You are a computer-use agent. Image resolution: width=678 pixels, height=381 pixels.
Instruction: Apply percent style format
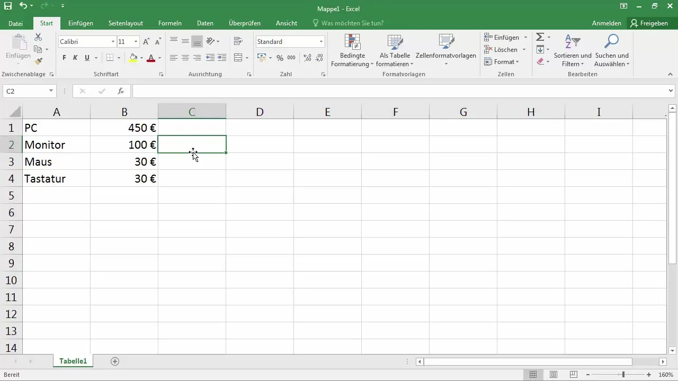pos(280,58)
